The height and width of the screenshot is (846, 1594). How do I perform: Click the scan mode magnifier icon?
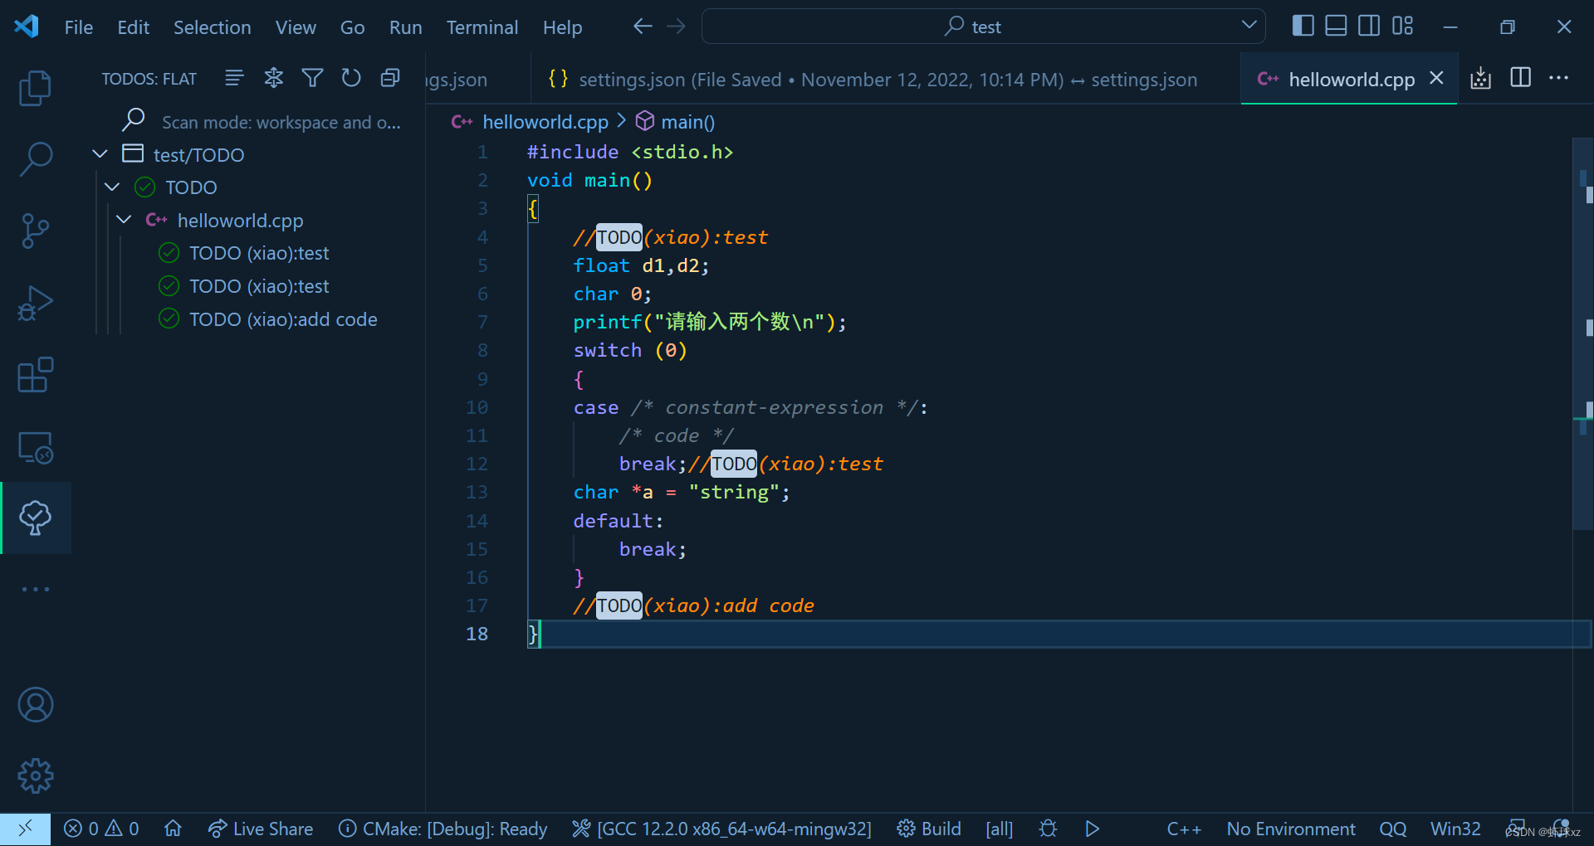pos(133,120)
